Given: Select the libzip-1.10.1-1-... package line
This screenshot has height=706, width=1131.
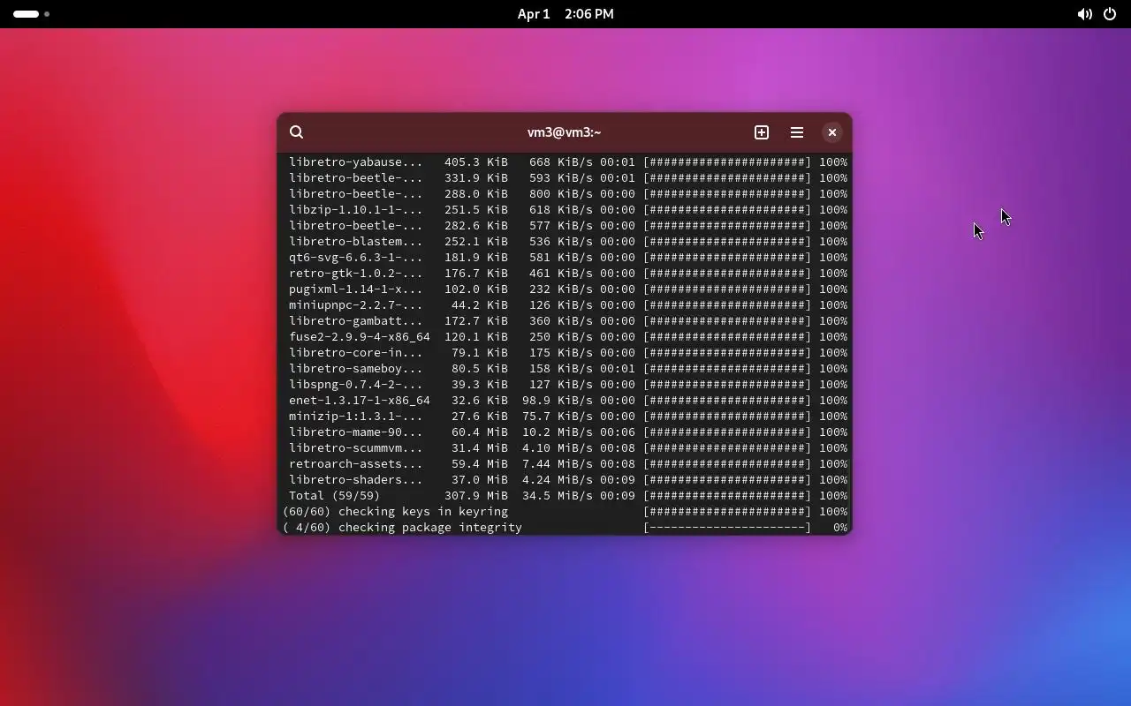Looking at the screenshot, I should [x=568, y=210].
